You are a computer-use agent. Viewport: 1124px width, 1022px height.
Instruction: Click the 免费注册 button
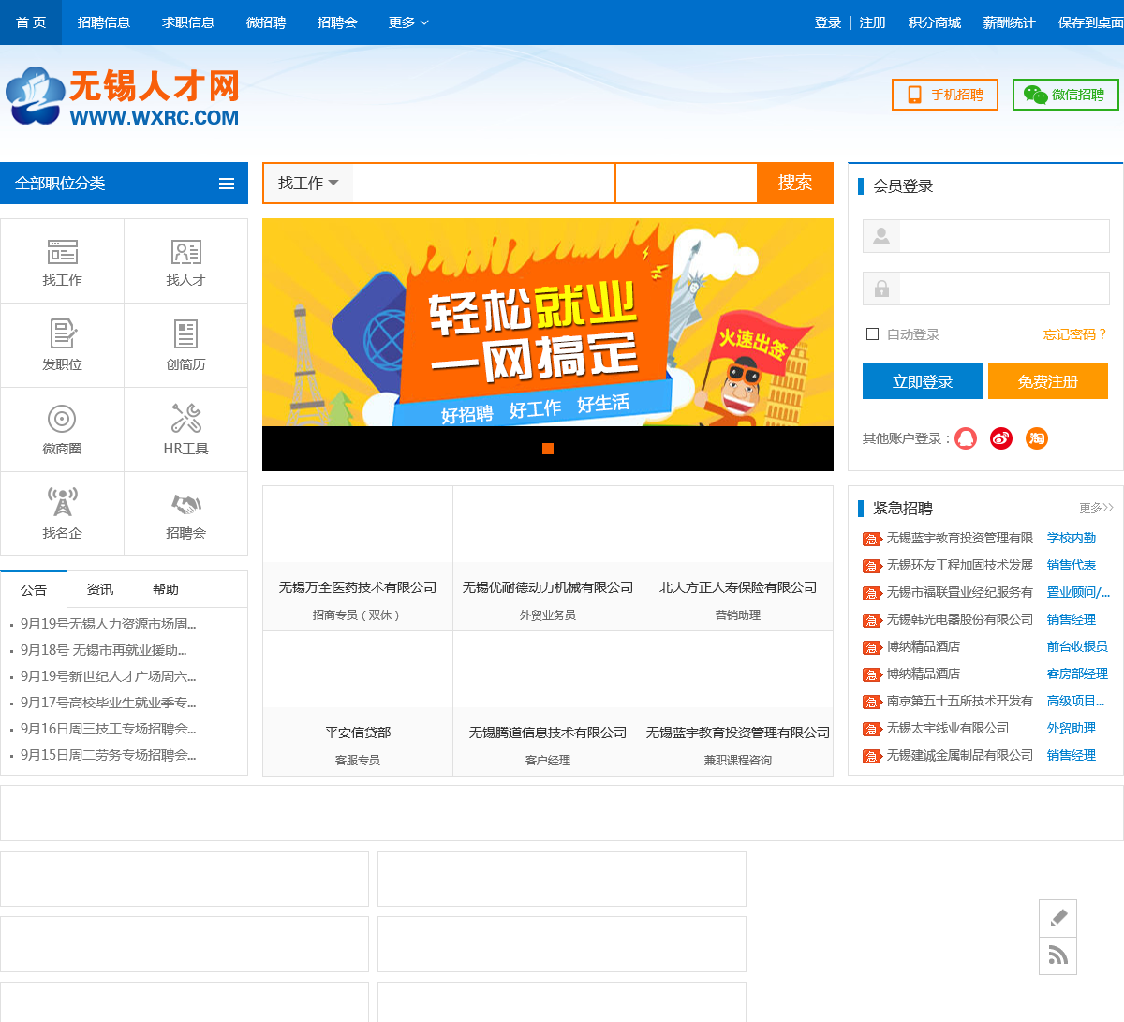(x=1048, y=381)
